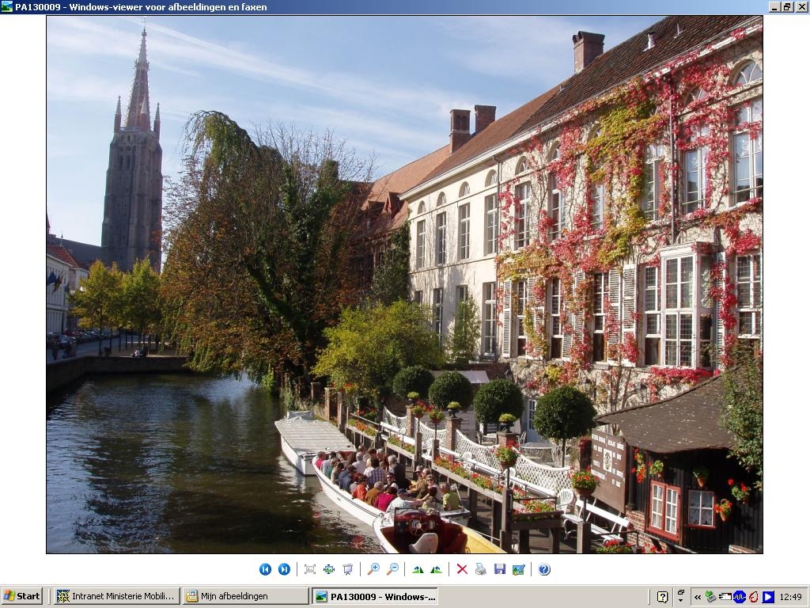
Task: Show image at actual size
Action: point(329,569)
